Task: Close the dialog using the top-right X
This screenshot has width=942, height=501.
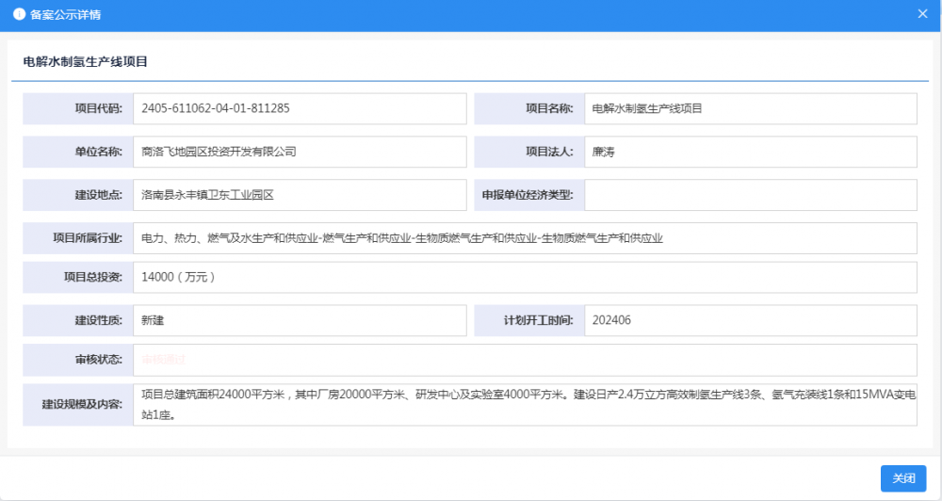Action: (x=922, y=14)
